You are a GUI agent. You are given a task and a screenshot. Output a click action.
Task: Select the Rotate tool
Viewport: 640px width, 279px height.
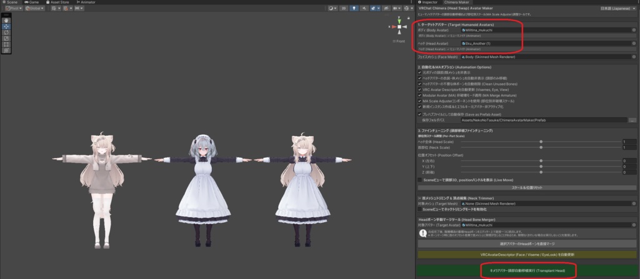[x=6, y=32]
